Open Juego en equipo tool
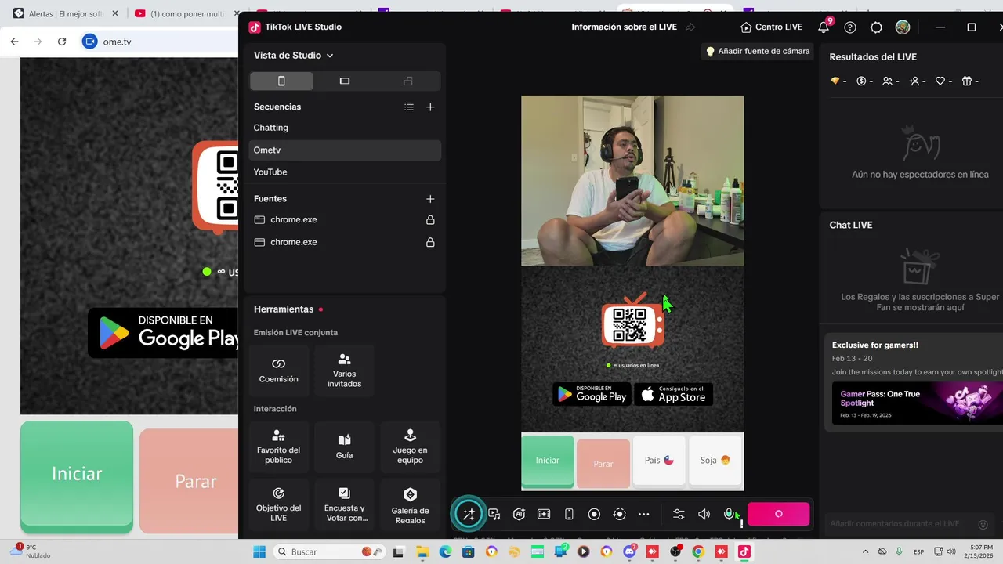The image size is (1003, 564). tap(410, 446)
